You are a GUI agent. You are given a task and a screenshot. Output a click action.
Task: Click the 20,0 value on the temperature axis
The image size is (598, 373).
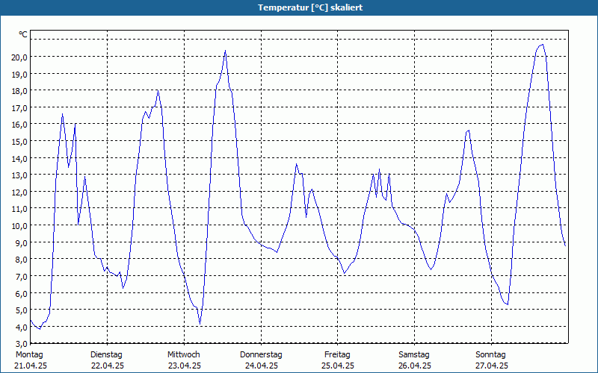coord(19,57)
